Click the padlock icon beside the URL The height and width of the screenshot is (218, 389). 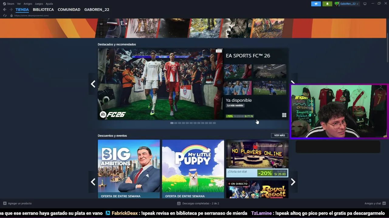coord(12,15)
